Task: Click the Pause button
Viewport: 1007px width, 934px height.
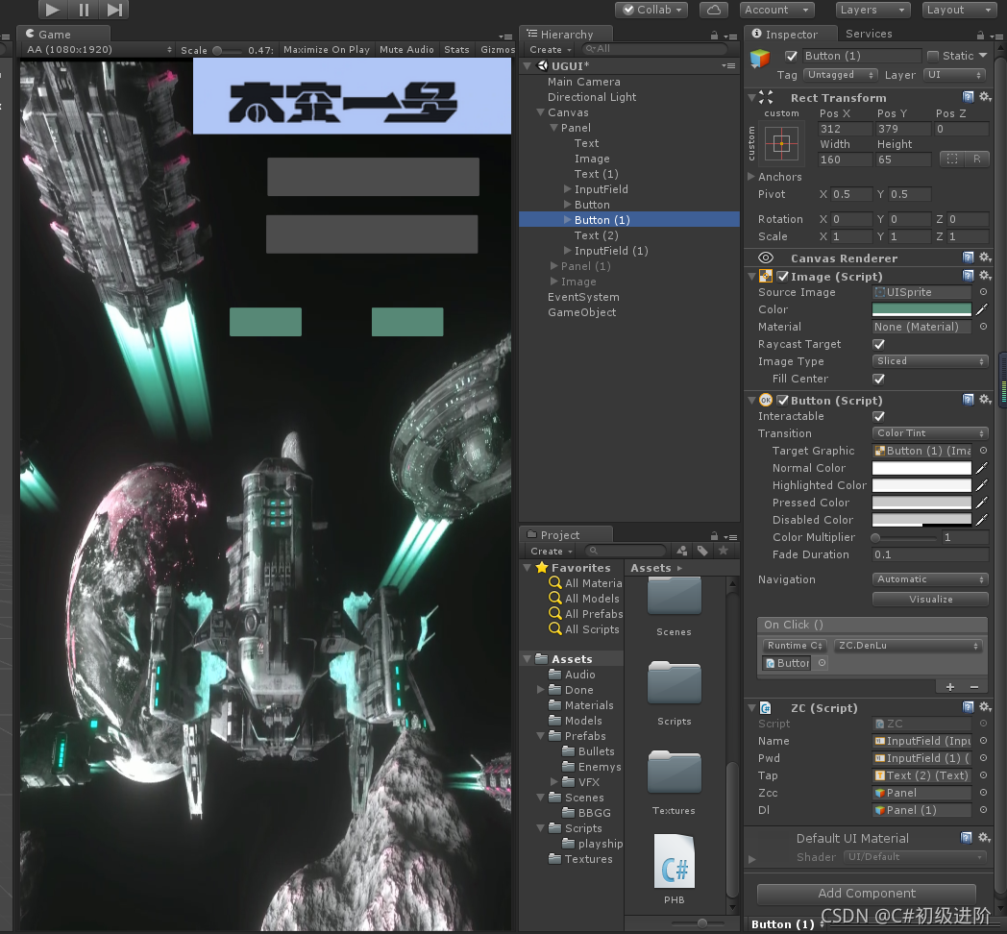Action: pos(82,11)
